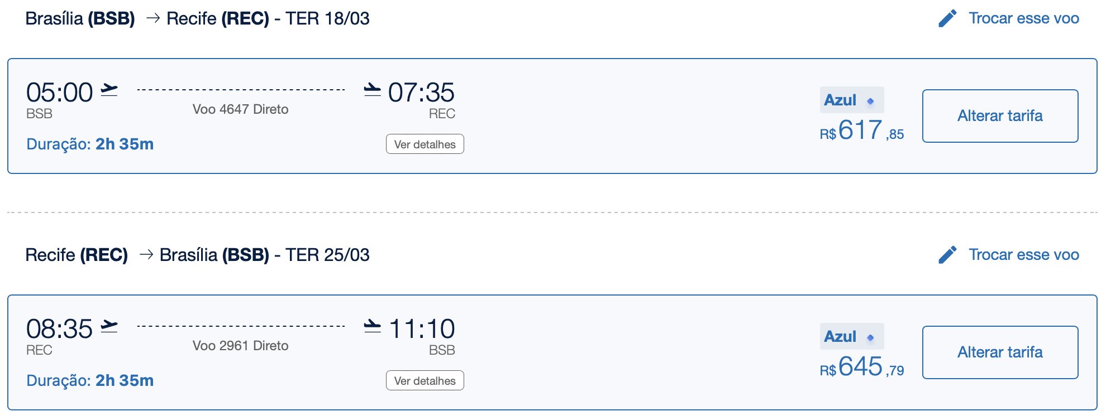Click Voo 2961 Direto label
1106x416 pixels.
point(240,346)
